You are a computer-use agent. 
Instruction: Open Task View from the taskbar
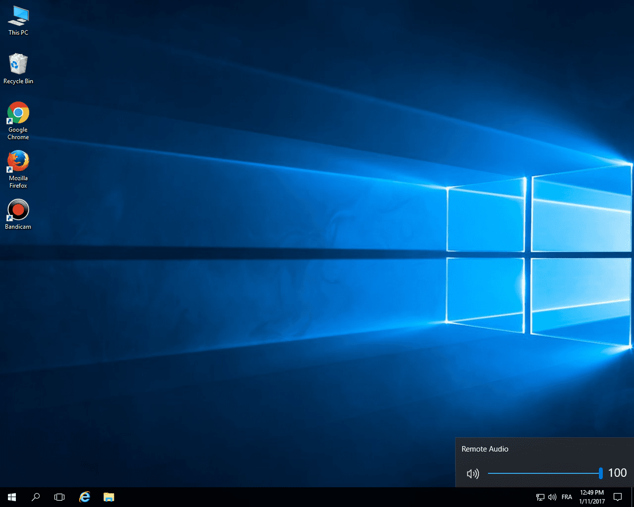point(60,497)
